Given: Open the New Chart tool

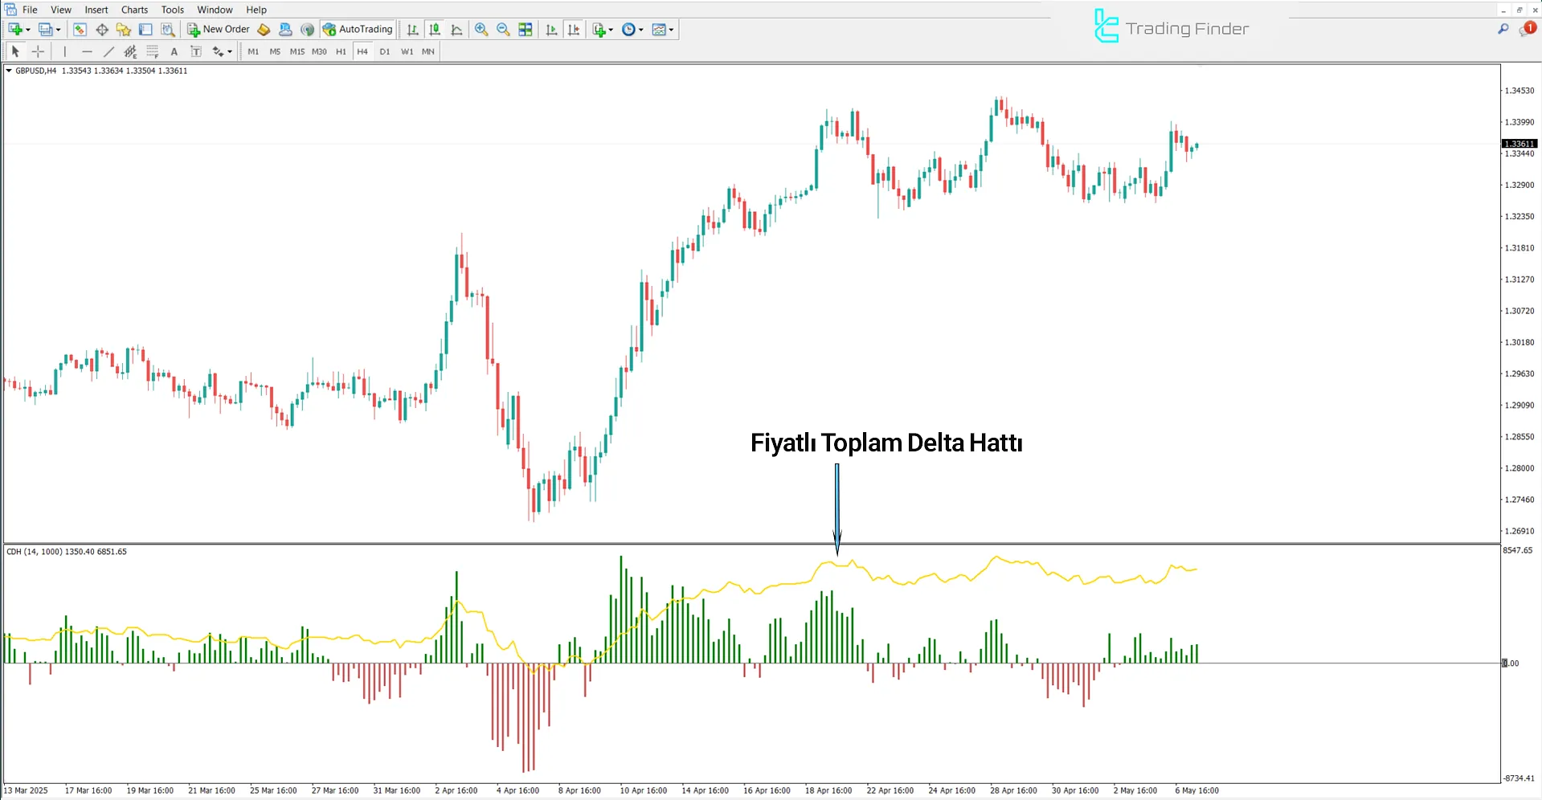Looking at the screenshot, I should point(14,30).
